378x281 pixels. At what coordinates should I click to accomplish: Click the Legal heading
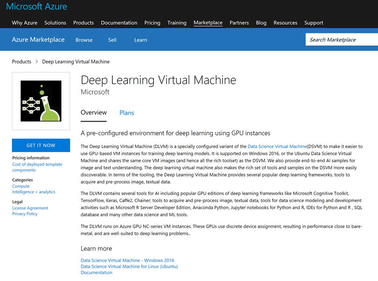coord(17,202)
